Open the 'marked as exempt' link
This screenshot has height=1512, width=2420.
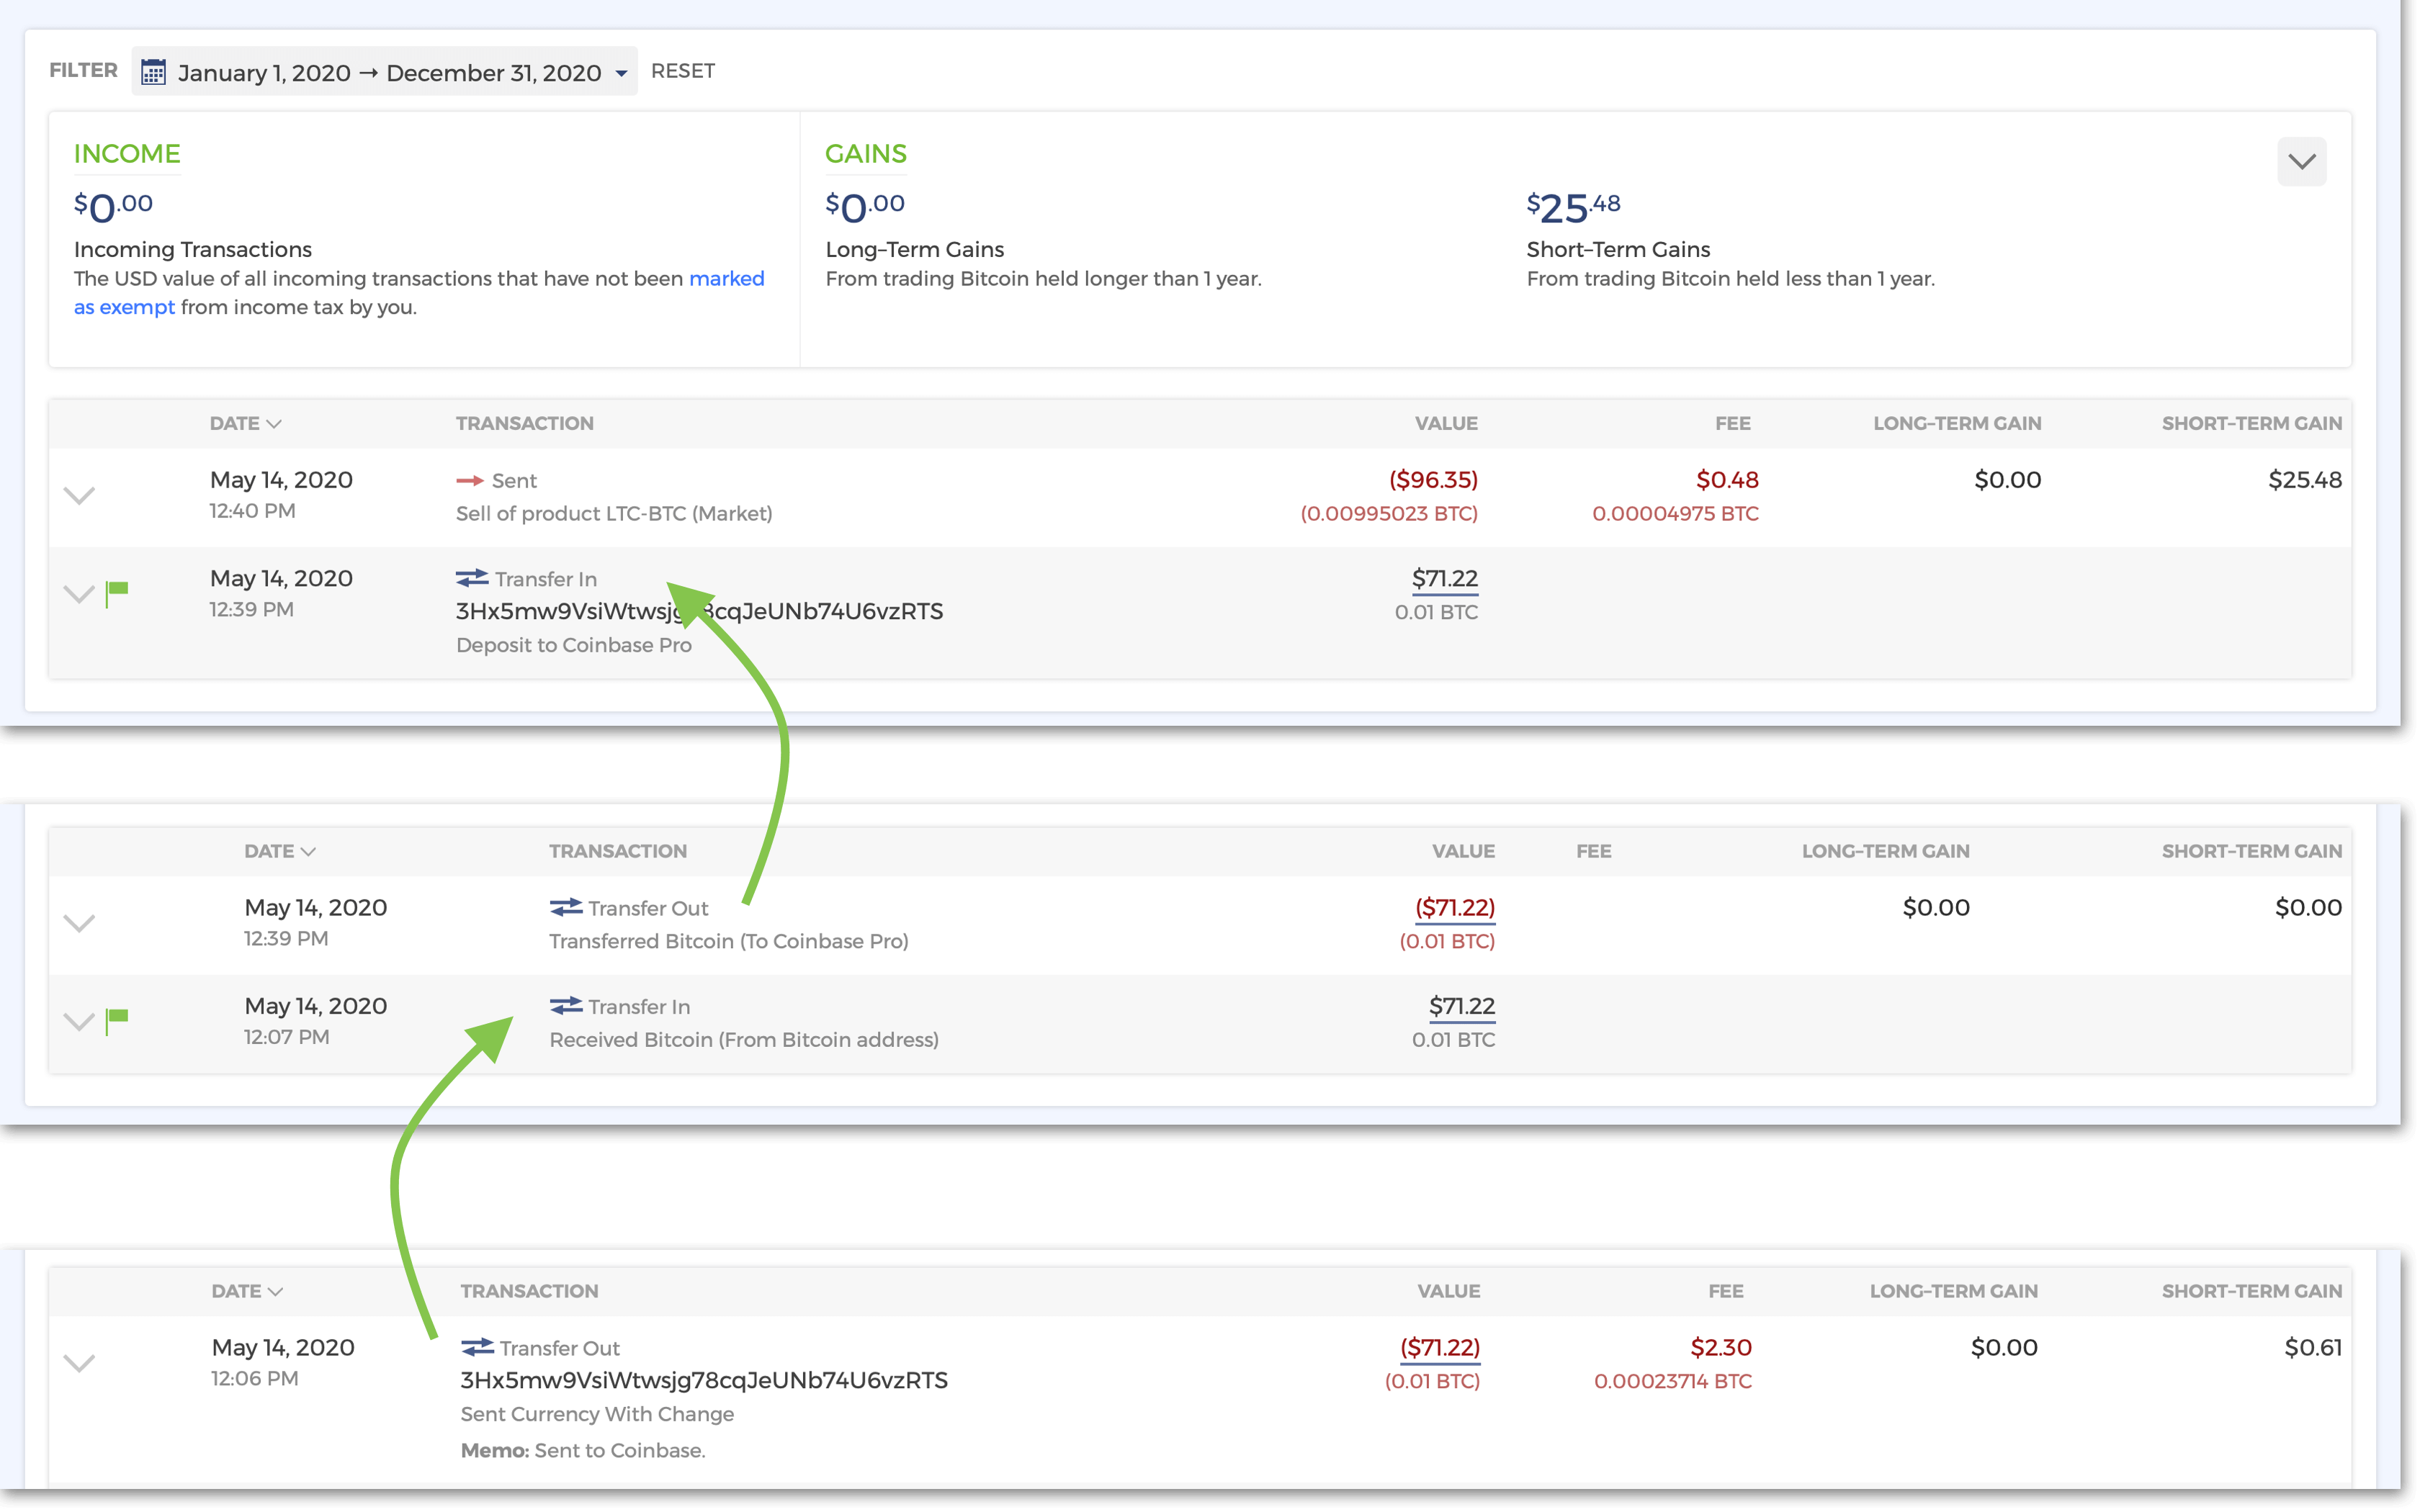pos(726,279)
